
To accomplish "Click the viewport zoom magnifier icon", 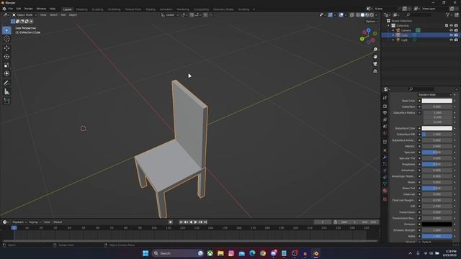I will [x=375, y=50].
